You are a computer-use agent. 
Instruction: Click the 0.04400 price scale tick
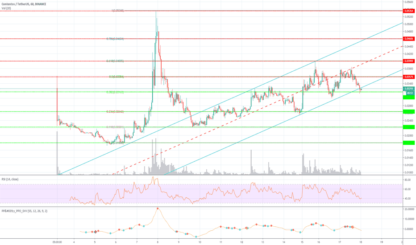click(409, 46)
